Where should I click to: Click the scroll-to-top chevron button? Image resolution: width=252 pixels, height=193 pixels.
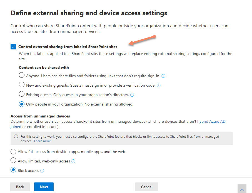[x=242, y=189]
